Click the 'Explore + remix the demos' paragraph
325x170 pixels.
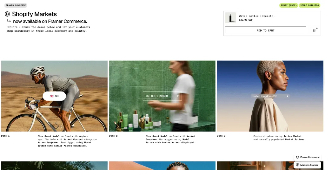pos(48,29)
